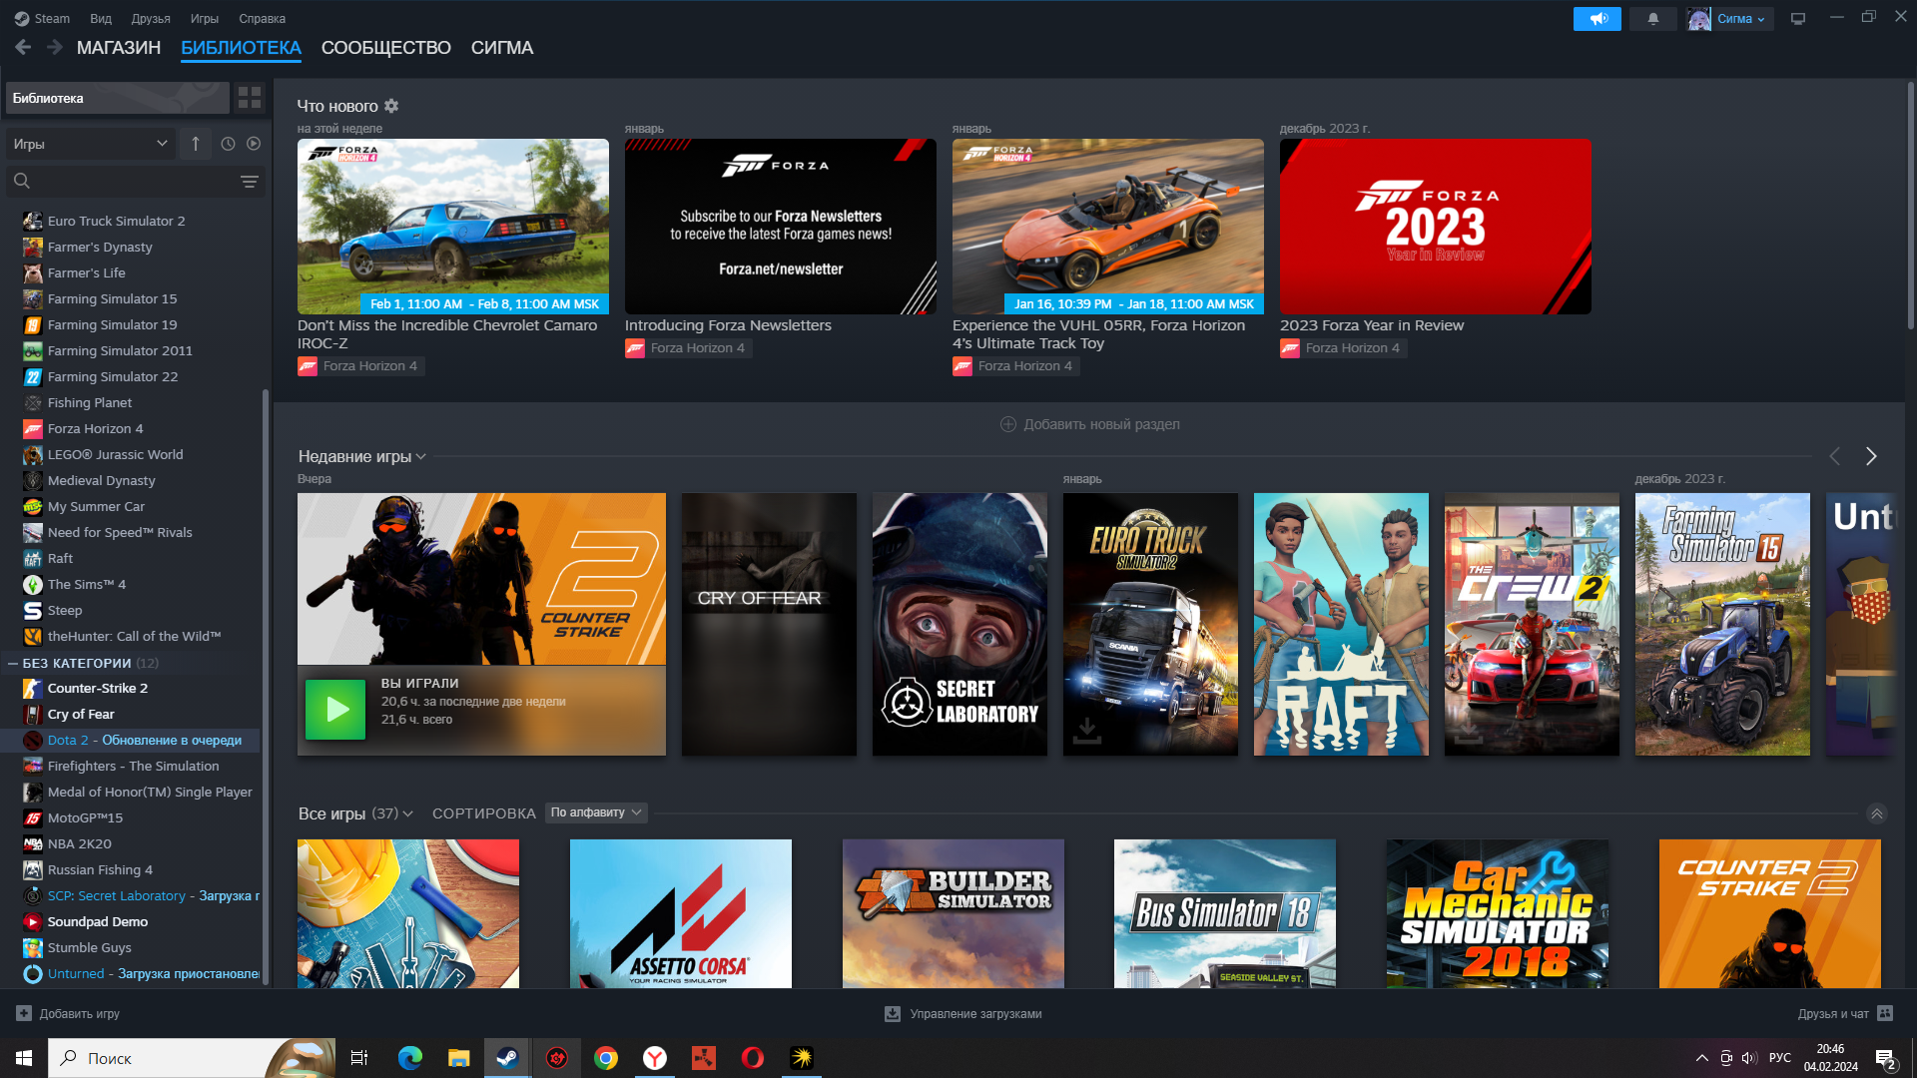Image resolution: width=1917 pixels, height=1078 pixels.
Task: Open Yandex Browser from taskbar
Action: (655, 1058)
